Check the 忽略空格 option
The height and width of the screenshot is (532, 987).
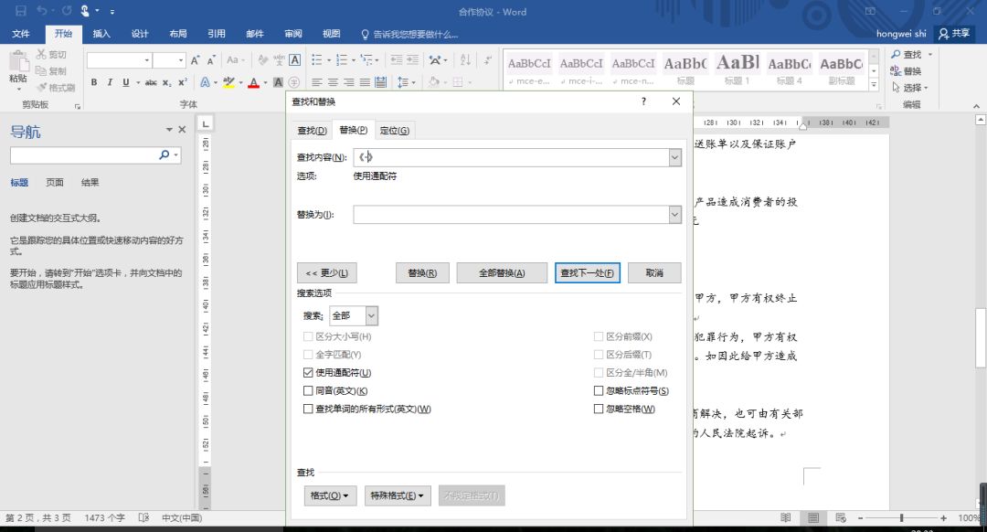click(600, 409)
